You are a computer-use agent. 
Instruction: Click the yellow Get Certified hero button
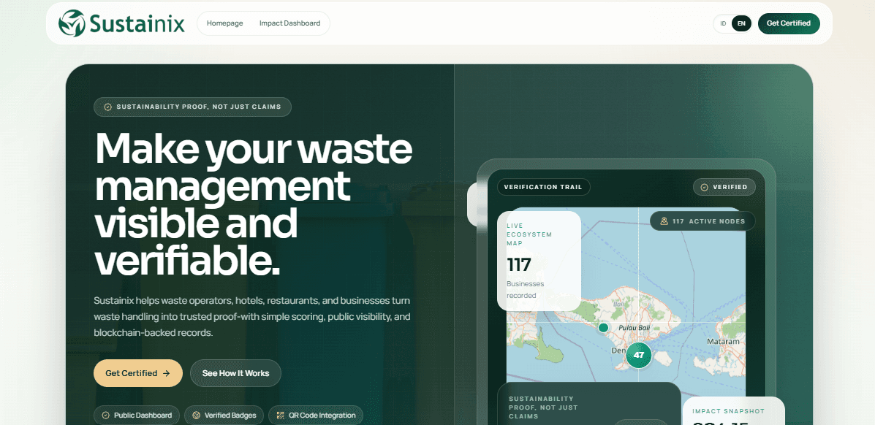point(138,373)
